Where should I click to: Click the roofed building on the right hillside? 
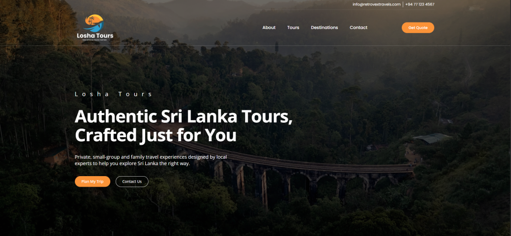432,138
